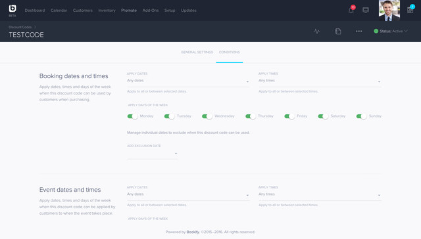The height and width of the screenshot is (239, 421).
Task: Open the user profile photo
Action: pyautogui.click(x=389, y=11)
